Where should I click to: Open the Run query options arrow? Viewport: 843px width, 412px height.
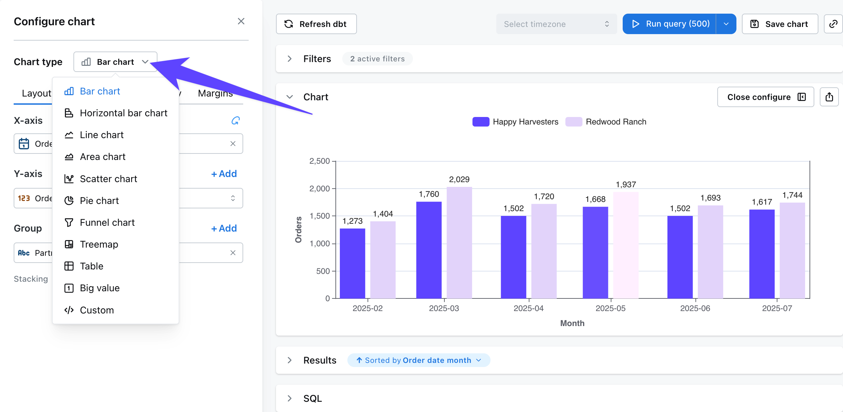pos(726,24)
